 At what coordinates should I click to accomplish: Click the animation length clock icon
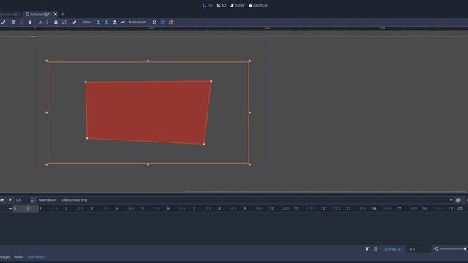point(461,209)
